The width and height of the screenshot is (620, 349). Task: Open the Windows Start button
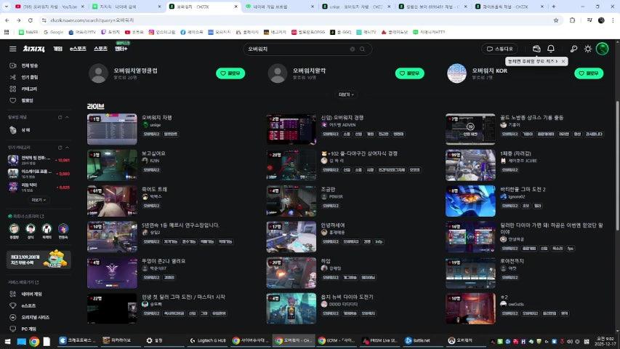[7, 341]
